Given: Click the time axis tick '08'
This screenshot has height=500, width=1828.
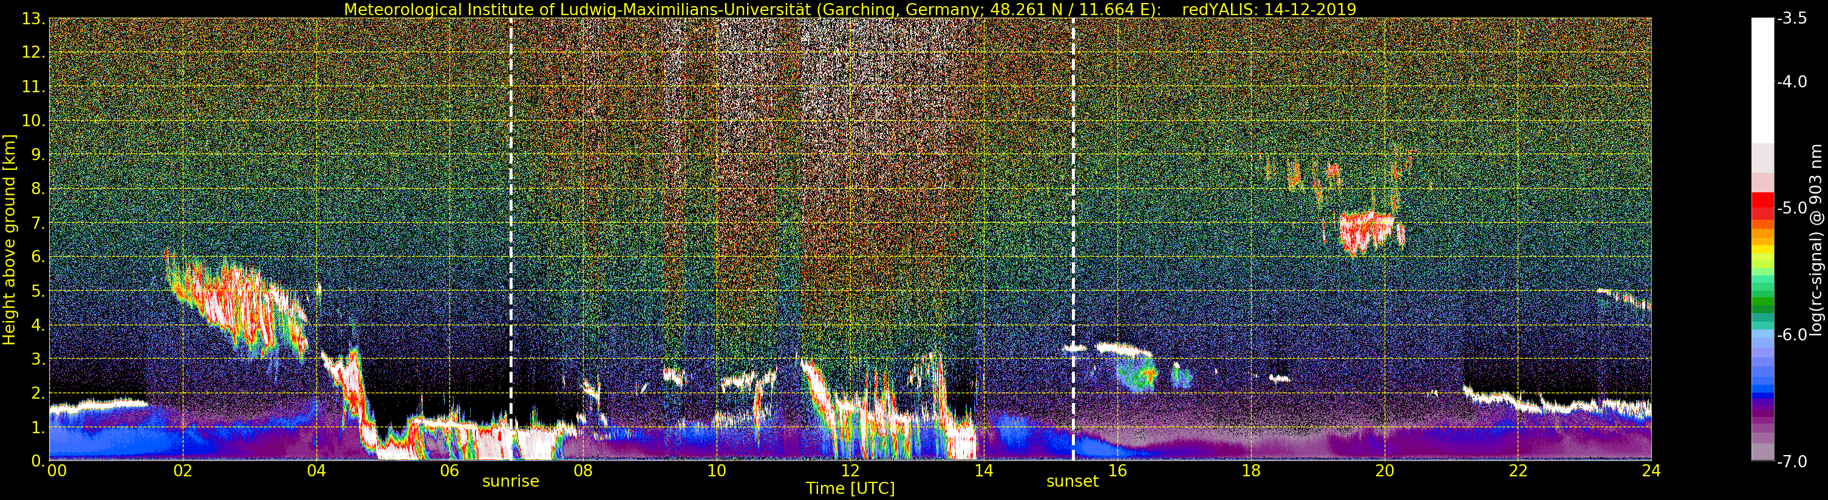Looking at the screenshot, I should click(x=582, y=471).
